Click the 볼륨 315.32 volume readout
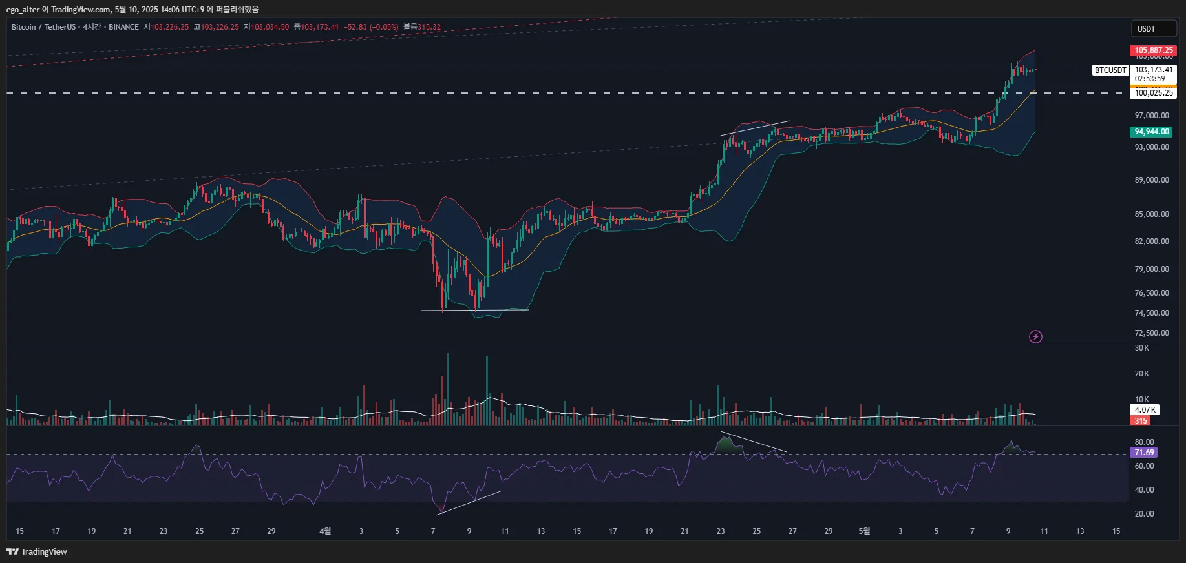This screenshot has width=1186, height=563. coord(422,27)
